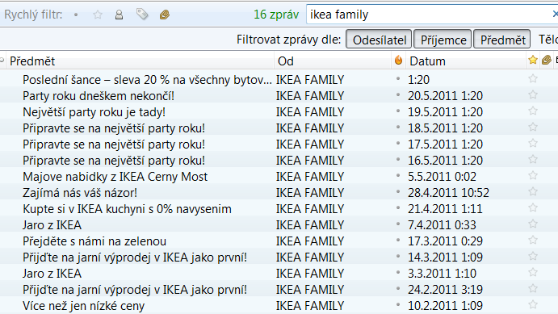Sort by Od column header
Image resolution: width=558 pixels, height=314 pixels.
click(333, 61)
